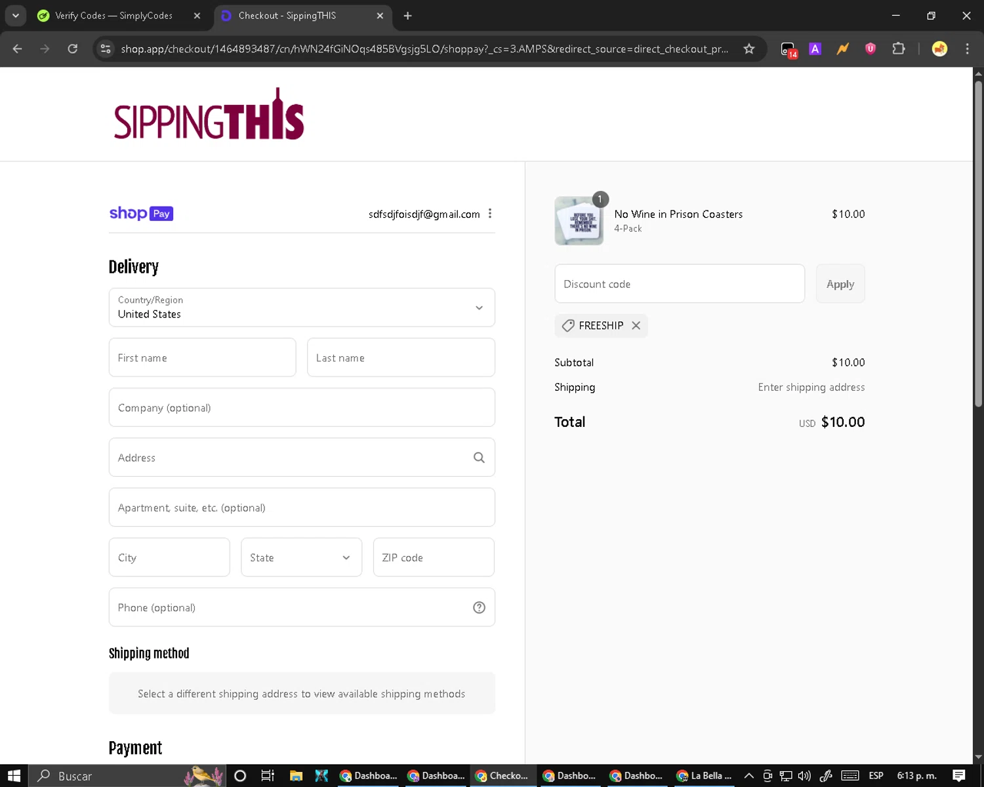Open the orange lightning extension icon

tap(843, 49)
